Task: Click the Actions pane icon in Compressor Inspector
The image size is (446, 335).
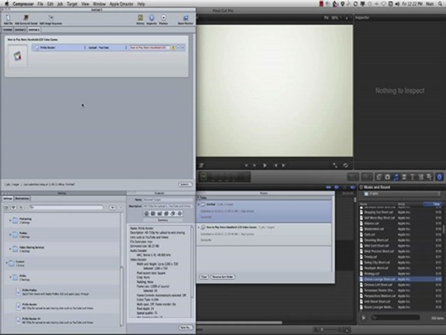Action: 179,214
